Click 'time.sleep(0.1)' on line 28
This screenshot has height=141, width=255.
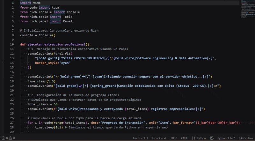49,127
